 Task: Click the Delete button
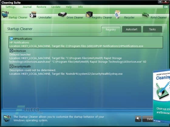148,119
